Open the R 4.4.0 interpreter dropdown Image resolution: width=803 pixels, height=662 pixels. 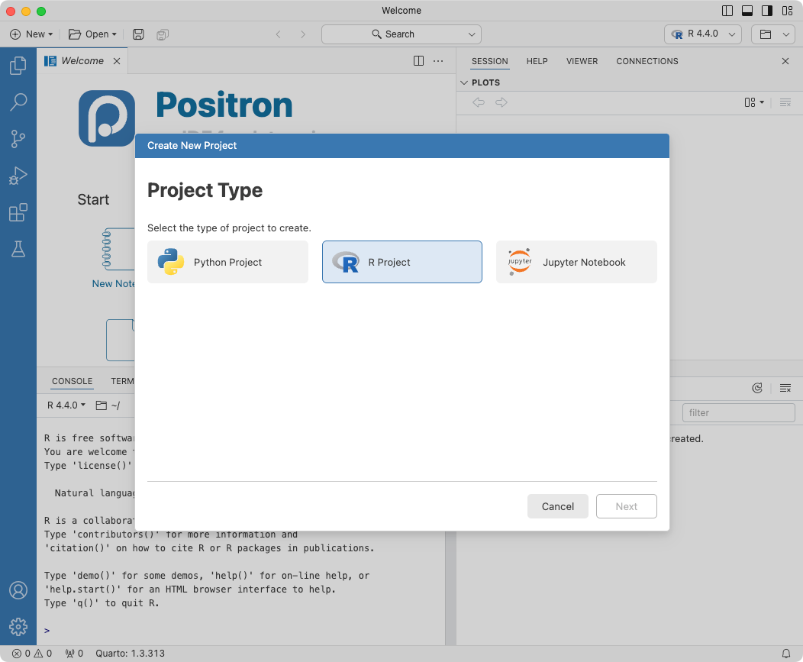[x=701, y=34]
